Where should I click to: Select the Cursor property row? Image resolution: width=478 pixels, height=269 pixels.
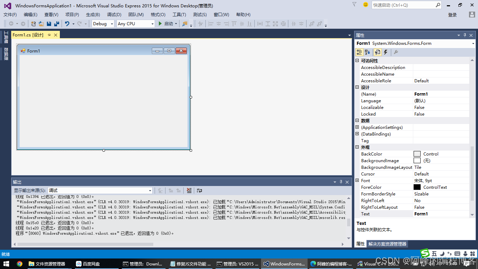[x=414, y=174]
